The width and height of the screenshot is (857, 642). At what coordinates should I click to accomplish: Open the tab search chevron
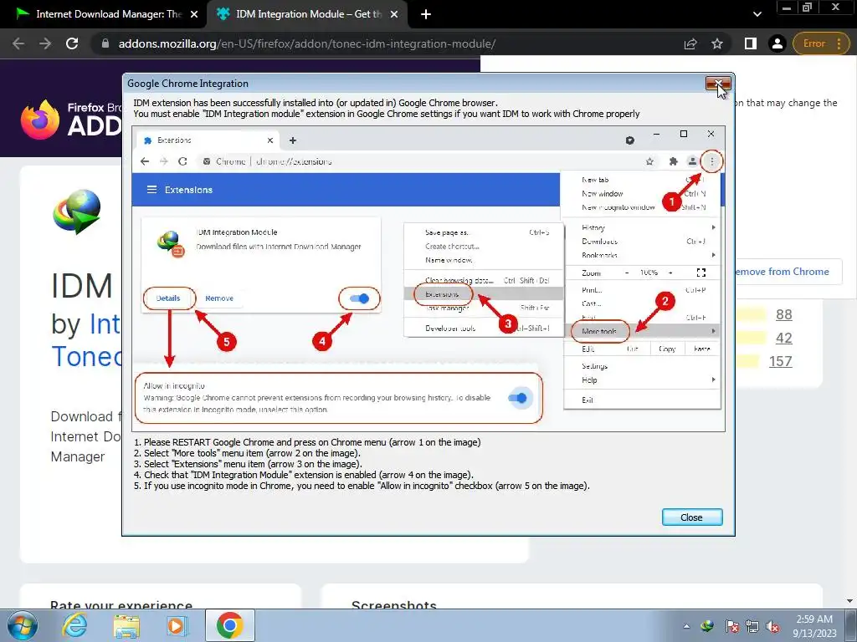(757, 15)
